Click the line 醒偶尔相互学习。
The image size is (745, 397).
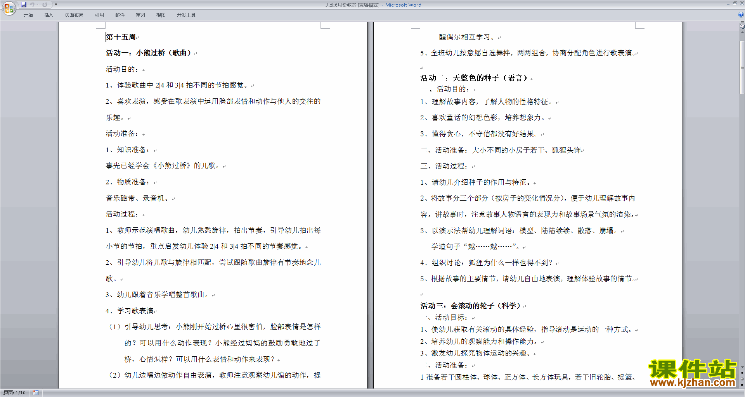(x=468, y=37)
